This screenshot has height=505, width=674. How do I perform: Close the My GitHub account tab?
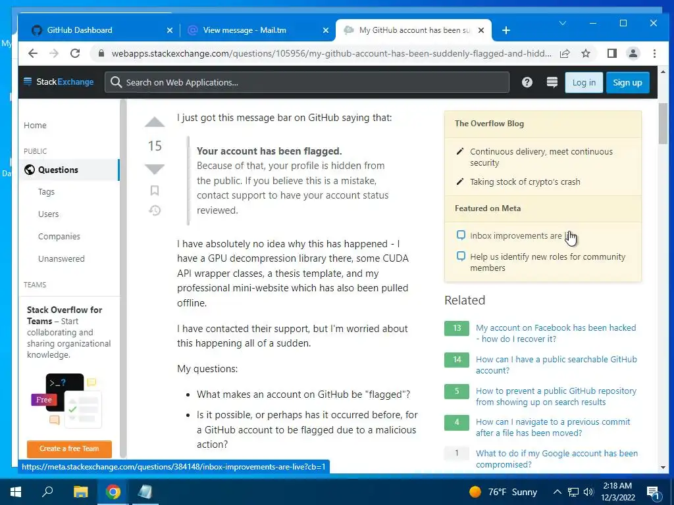[481, 30]
